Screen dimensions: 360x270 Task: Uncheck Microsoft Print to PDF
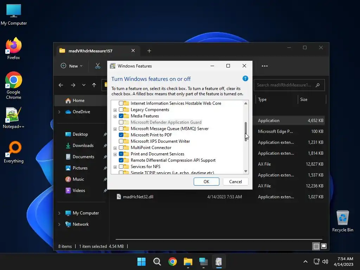[121, 135]
